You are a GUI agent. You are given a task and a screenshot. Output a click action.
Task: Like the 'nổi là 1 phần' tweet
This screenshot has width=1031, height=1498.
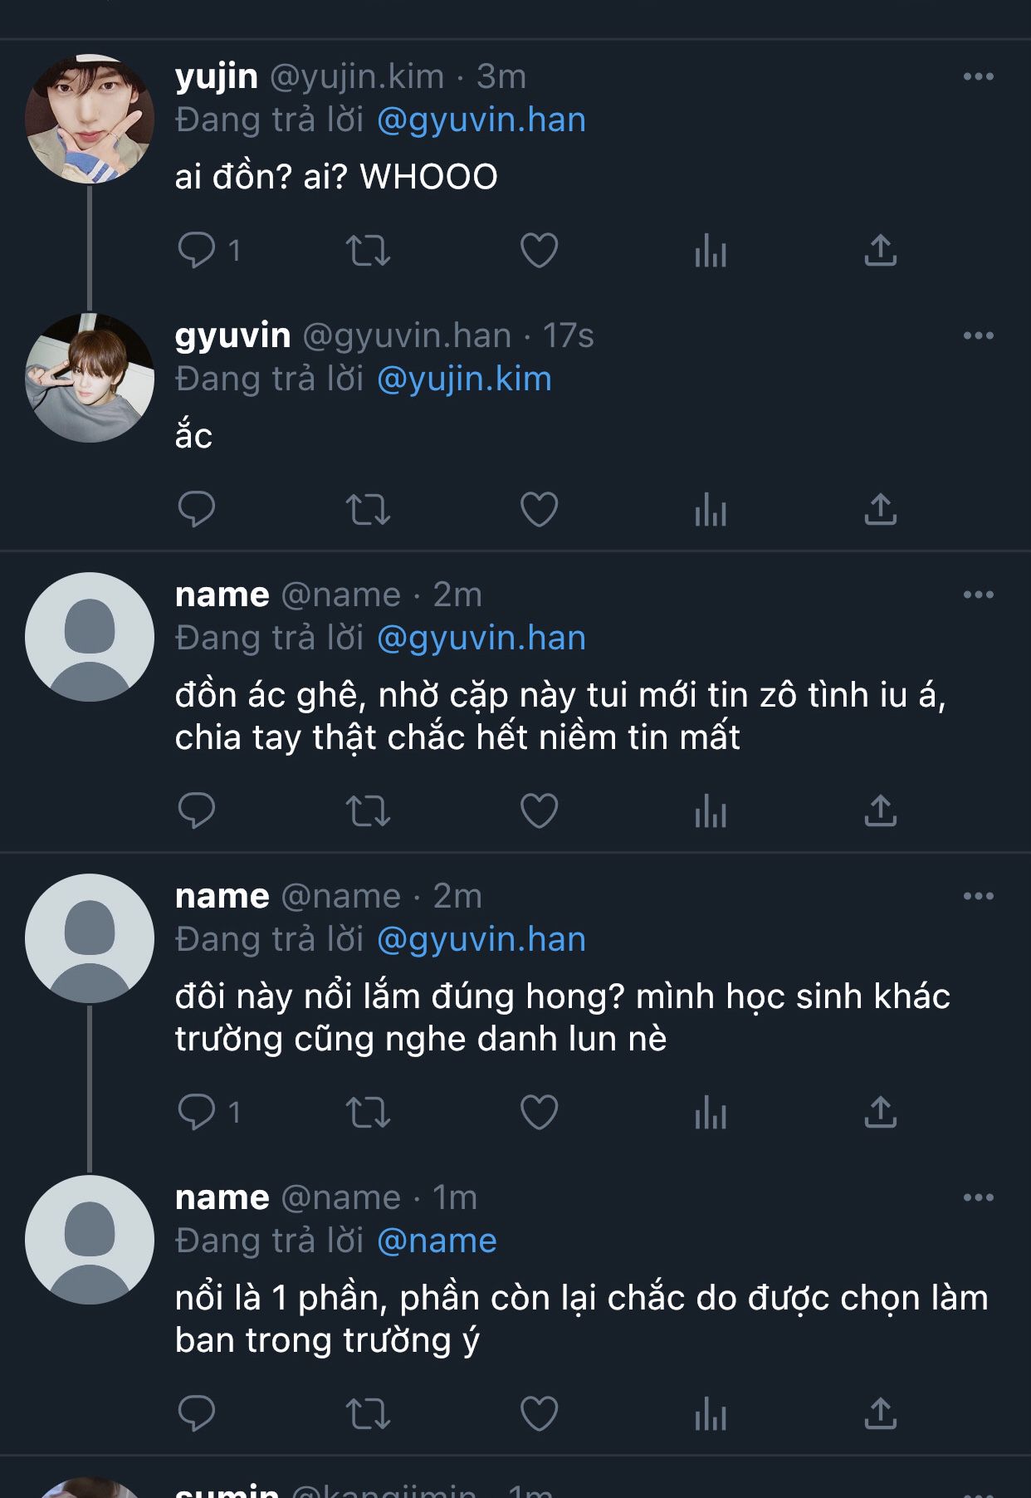(539, 1413)
